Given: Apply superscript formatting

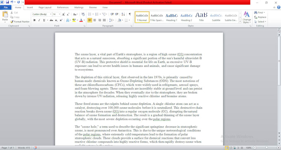Looking at the screenshot, I should pos(61,20).
